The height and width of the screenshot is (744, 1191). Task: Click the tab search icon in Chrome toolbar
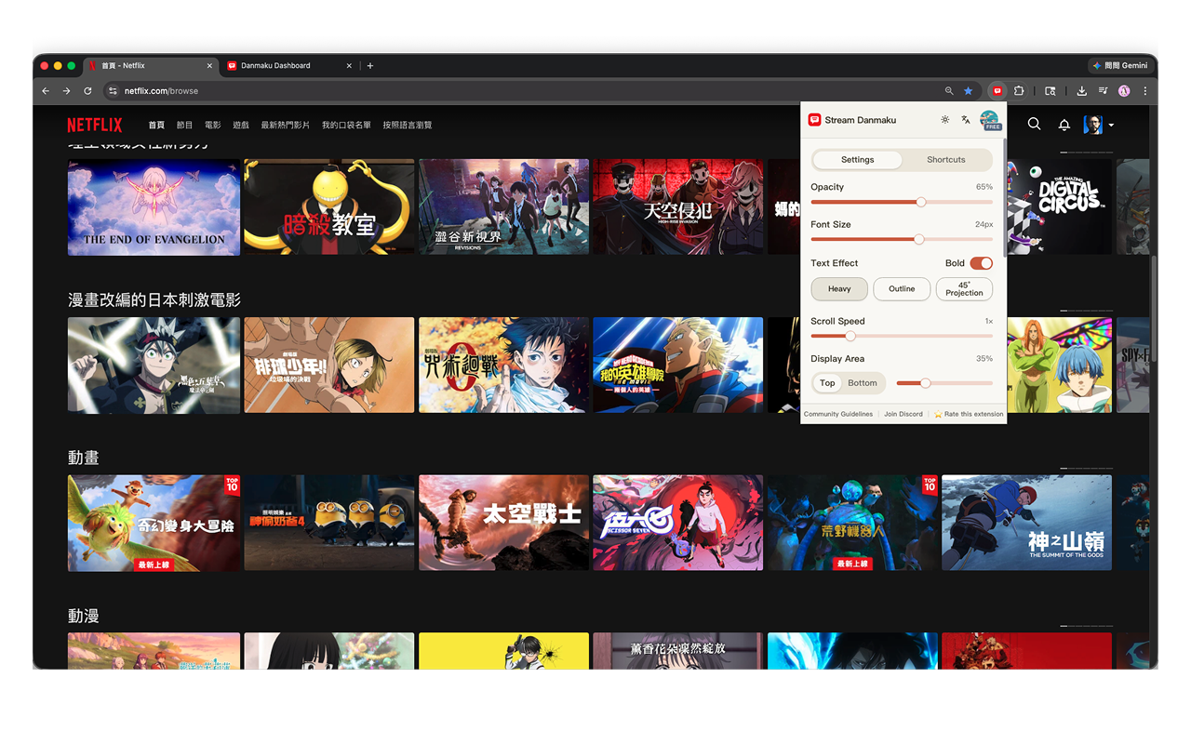1050,91
